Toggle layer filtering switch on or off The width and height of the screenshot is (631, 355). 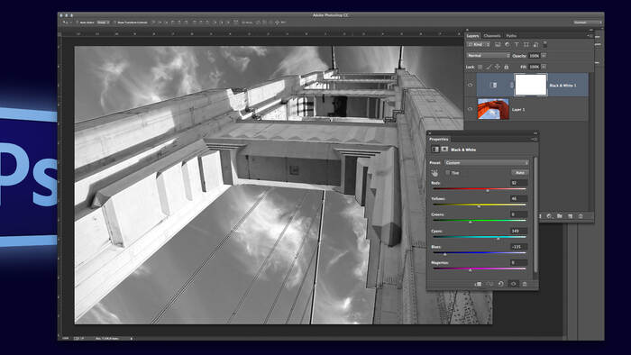pyautogui.click(x=545, y=44)
